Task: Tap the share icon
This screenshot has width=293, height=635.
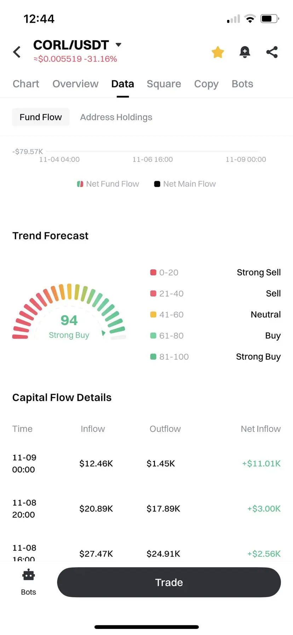Action: tap(272, 52)
